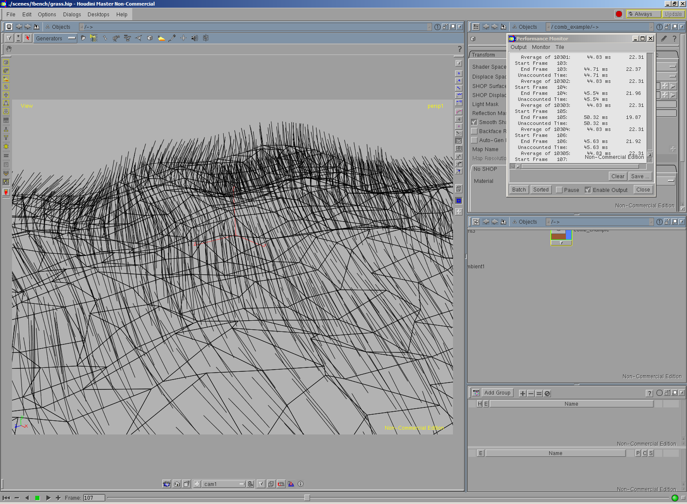Open the Always update mode dropdown
This screenshot has height=504, width=687.
pyautogui.click(x=644, y=14)
